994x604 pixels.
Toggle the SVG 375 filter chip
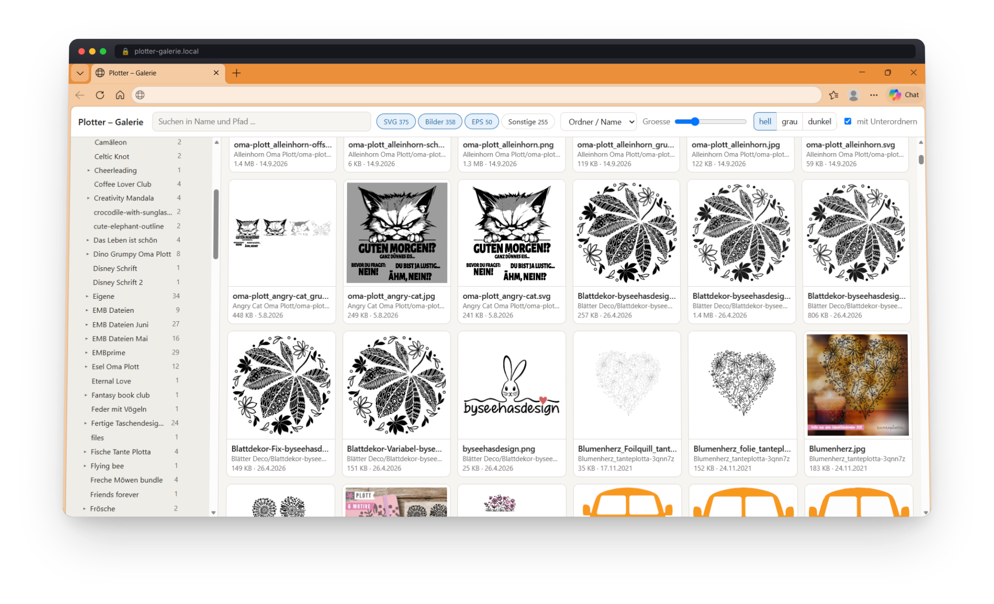pyautogui.click(x=396, y=122)
